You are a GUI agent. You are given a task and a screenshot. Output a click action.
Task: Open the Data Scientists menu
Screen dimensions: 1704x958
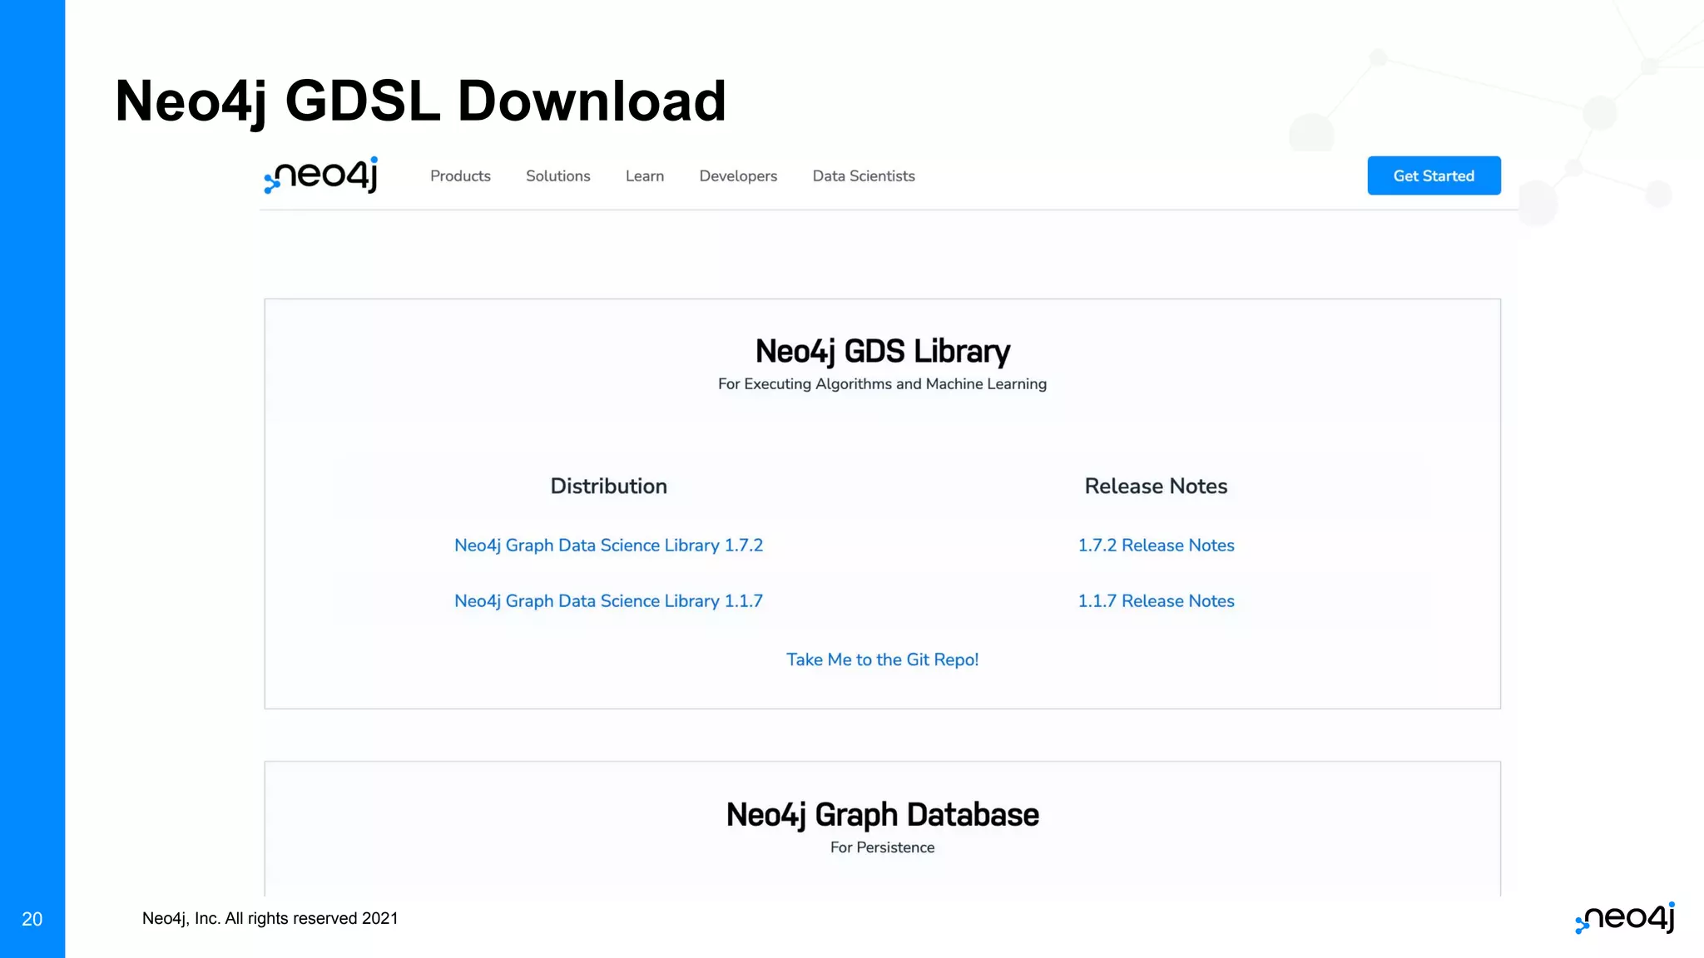[864, 176]
